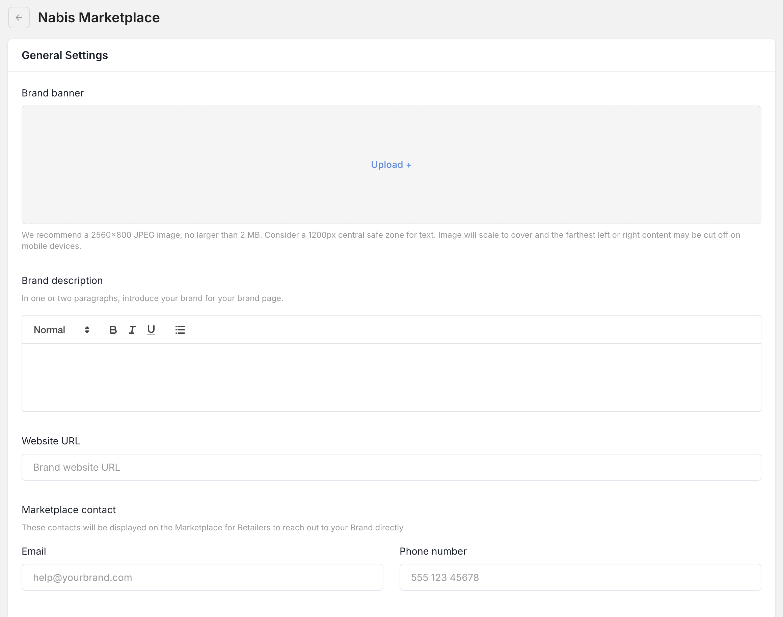Click the 'In one or two paragraphs' hint
Viewport: 783px width, 617px height.
click(152, 298)
